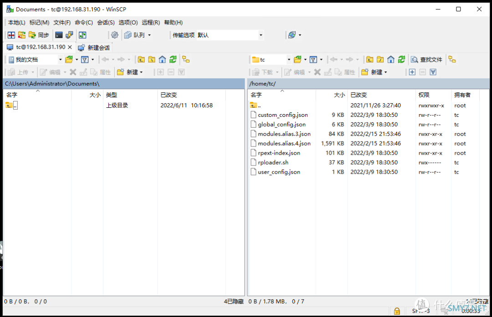The width and height of the screenshot is (492, 317).
Task: Expand the remote New dropdown arrow
Action: click(x=386, y=72)
